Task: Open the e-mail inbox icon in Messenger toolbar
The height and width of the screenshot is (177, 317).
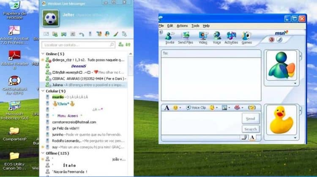Action: point(46,34)
